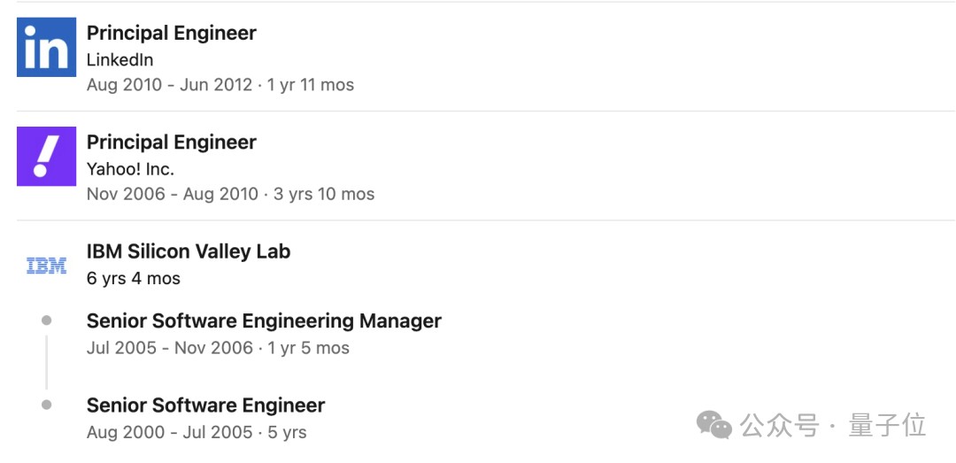Viewport: 956px width, 463px height.
Task: Click the purple Yahoo logo
Action: 46,156
